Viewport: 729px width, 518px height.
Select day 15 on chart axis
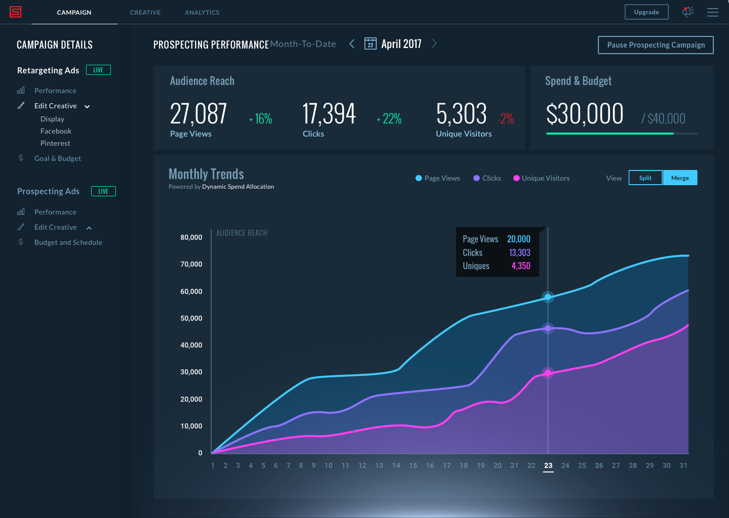413,465
